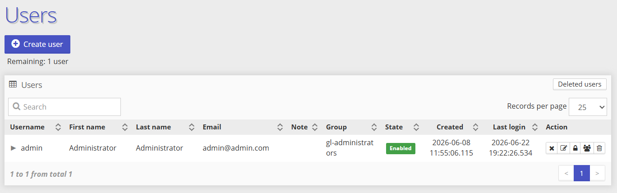Click the green Enabled state badge
This screenshot has width=617, height=193.
[401, 148]
